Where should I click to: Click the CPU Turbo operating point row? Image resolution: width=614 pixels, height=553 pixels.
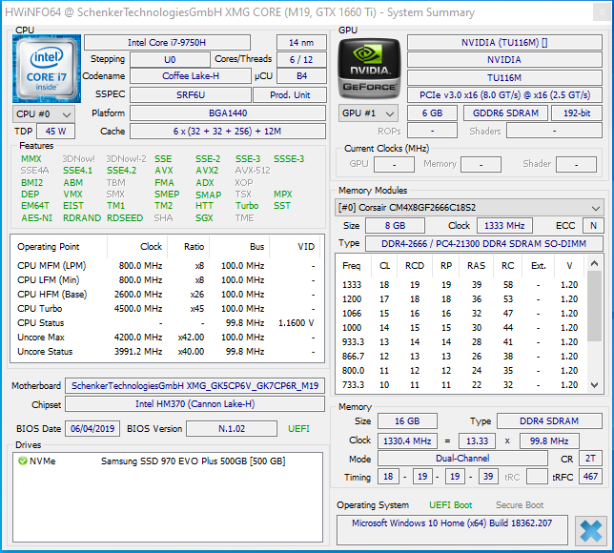(167, 309)
